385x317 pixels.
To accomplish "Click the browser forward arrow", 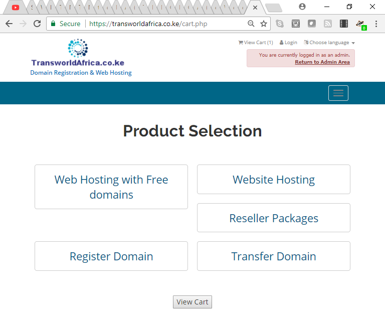I will [23, 24].
